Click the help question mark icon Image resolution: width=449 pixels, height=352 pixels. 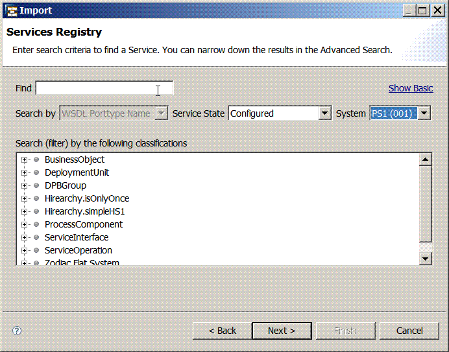[x=17, y=331]
